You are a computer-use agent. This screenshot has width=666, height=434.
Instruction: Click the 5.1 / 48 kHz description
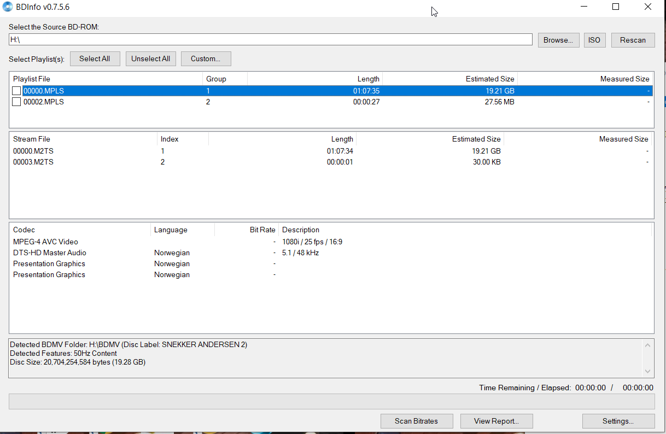pos(300,253)
